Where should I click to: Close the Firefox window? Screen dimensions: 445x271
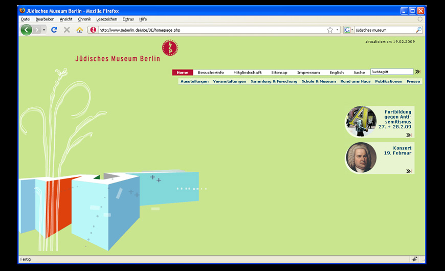point(420,11)
